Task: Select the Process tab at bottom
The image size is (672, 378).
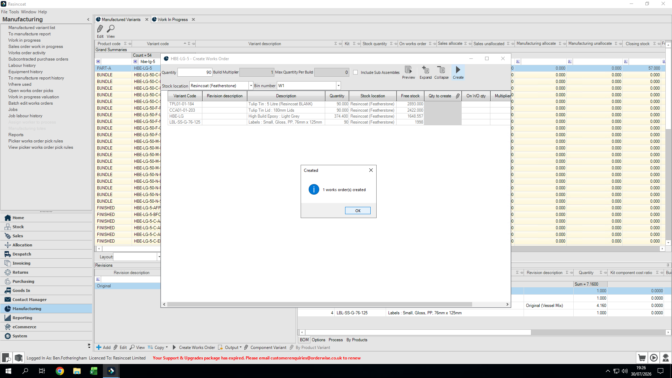Action: click(x=336, y=340)
